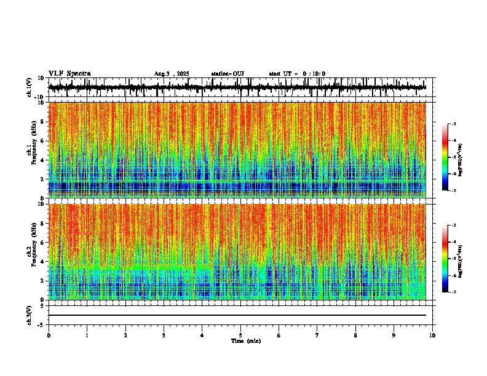This screenshot has width=487, height=376.
Task: Click the "4" kHz tick on ch.1 frequency axis
Action: pyautogui.click(x=43, y=160)
